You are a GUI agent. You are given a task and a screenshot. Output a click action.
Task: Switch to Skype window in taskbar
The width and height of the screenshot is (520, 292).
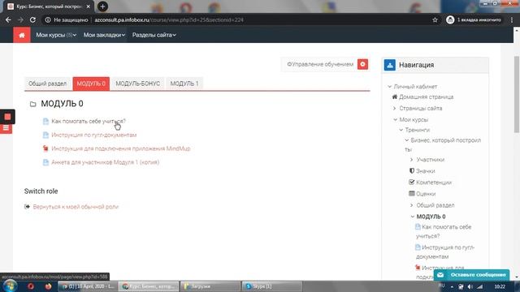[x=272, y=286]
